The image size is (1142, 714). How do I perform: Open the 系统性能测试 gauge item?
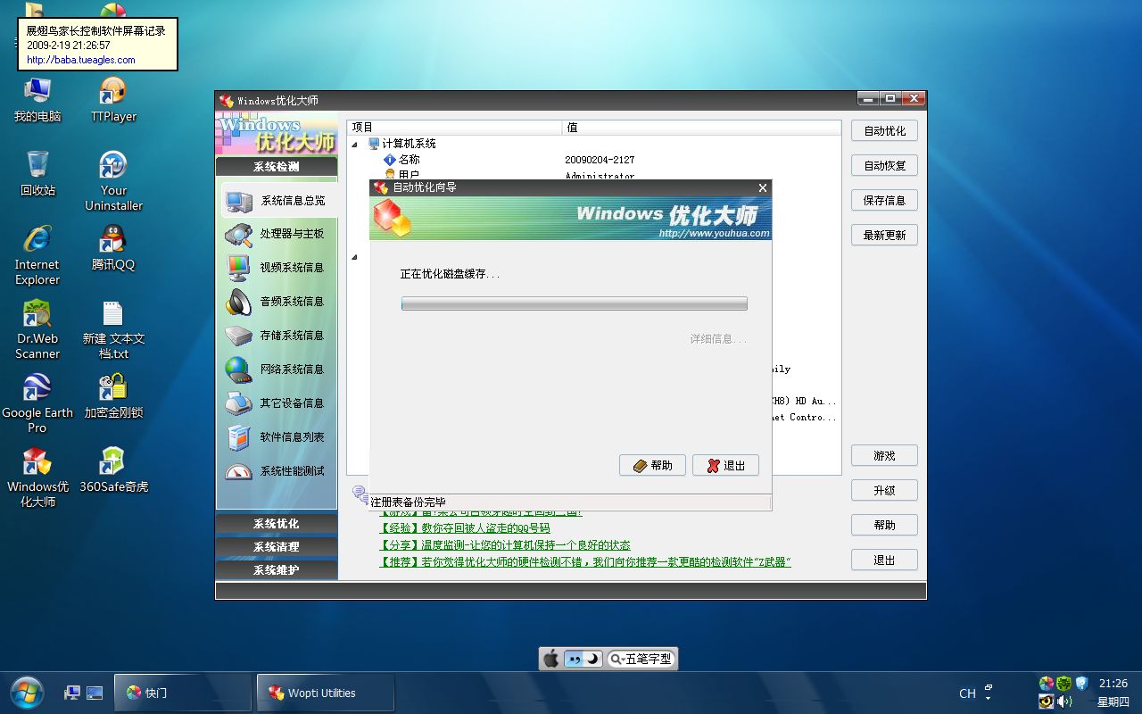(277, 471)
